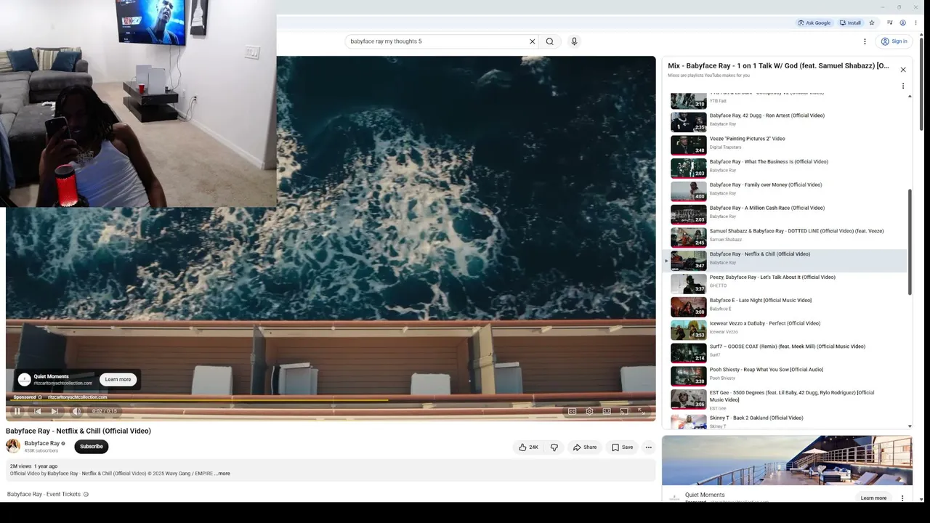Viewport: 930px width, 523px height.
Task: Open the Babyface Ray channel name link
Action: (x=42, y=443)
